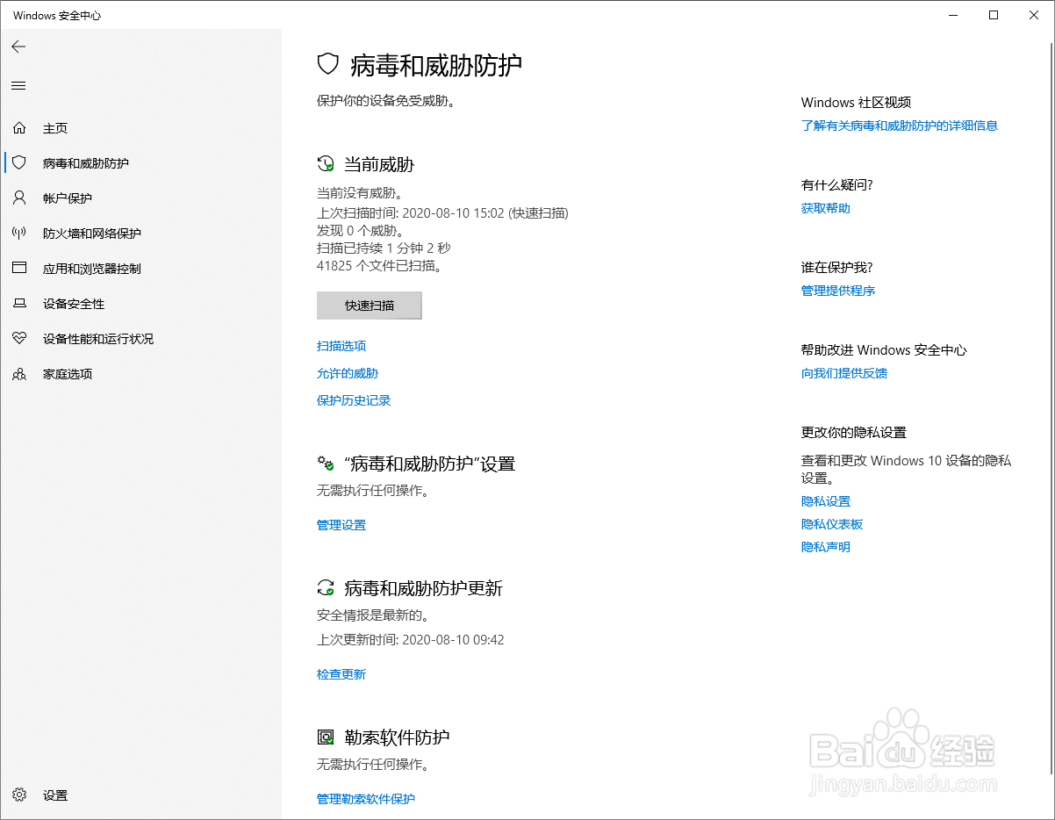This screenshot has width=1055, height=820.
Task: Click the text 安全情报是最新的。
Action: click(x=373, y=615)
